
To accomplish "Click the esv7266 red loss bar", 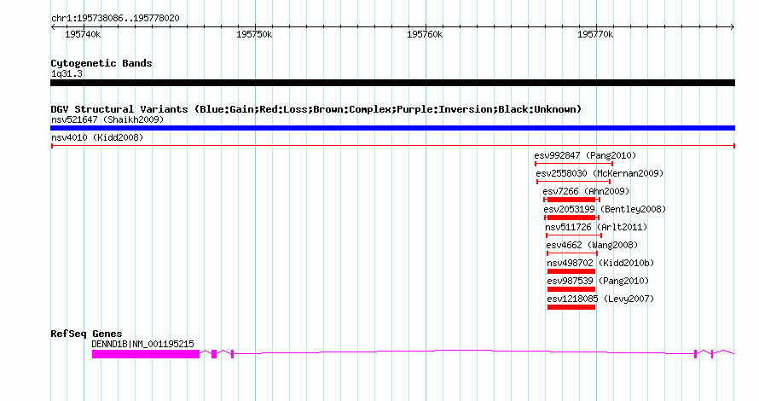I will tap(571, 200).
